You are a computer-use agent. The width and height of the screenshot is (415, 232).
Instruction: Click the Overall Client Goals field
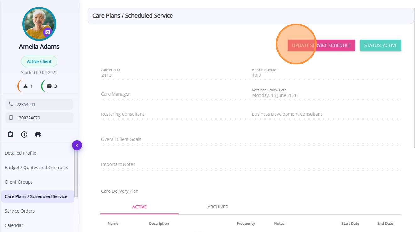(x=250, y=139)
